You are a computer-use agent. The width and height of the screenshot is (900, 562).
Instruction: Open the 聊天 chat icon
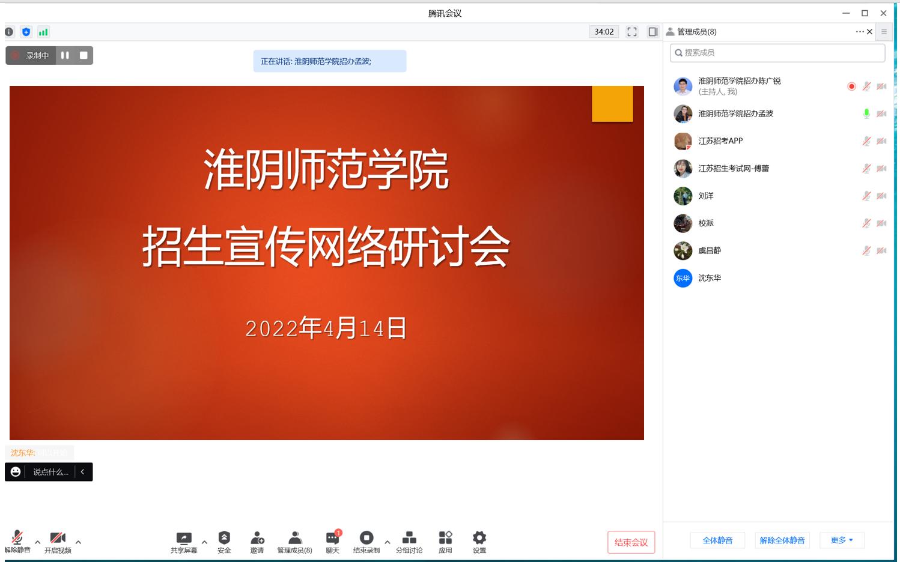tap(332, 538)
